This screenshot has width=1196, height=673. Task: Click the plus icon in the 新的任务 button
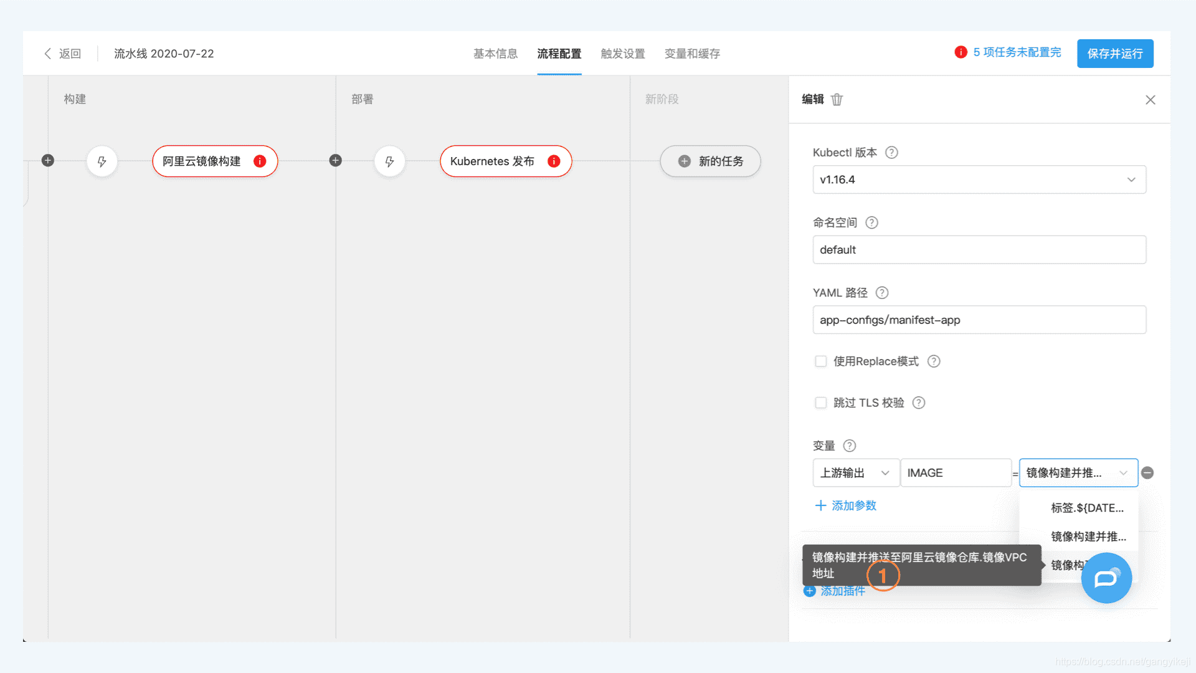(x=684, y=161)
